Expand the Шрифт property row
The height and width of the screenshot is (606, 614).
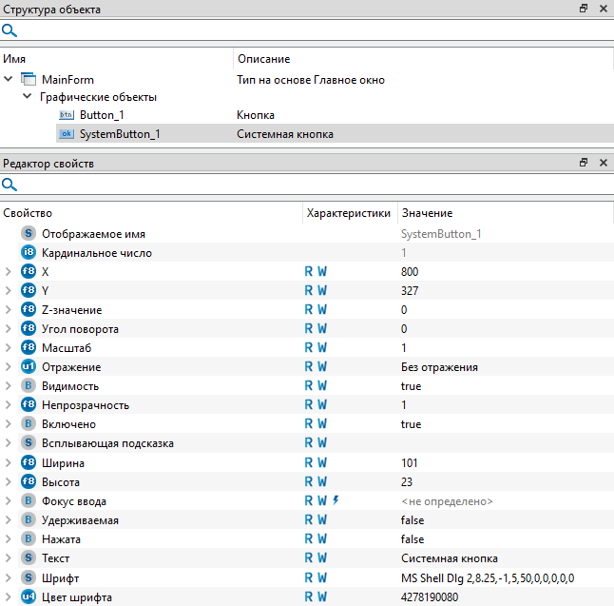(9, 577)
